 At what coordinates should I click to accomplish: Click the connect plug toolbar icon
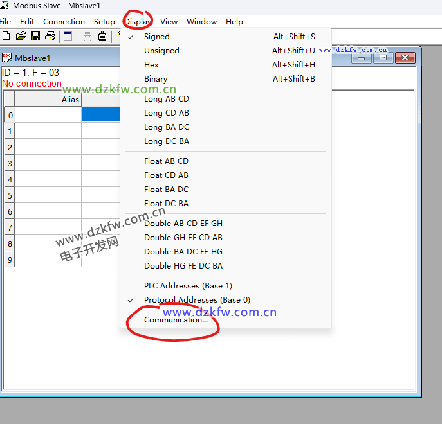(102, 37)
